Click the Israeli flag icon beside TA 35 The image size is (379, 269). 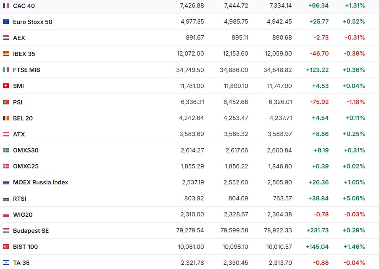[6, 263]
